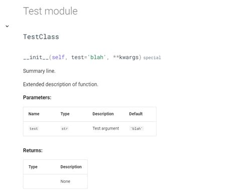Click the Test argument description cell
238x195 pixels.
point(106,129)
